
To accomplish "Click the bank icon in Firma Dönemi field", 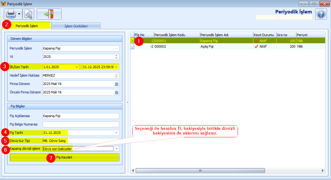I will [116, 84].
